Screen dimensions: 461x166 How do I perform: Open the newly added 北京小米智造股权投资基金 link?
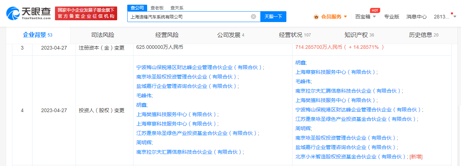click(351, 157)
